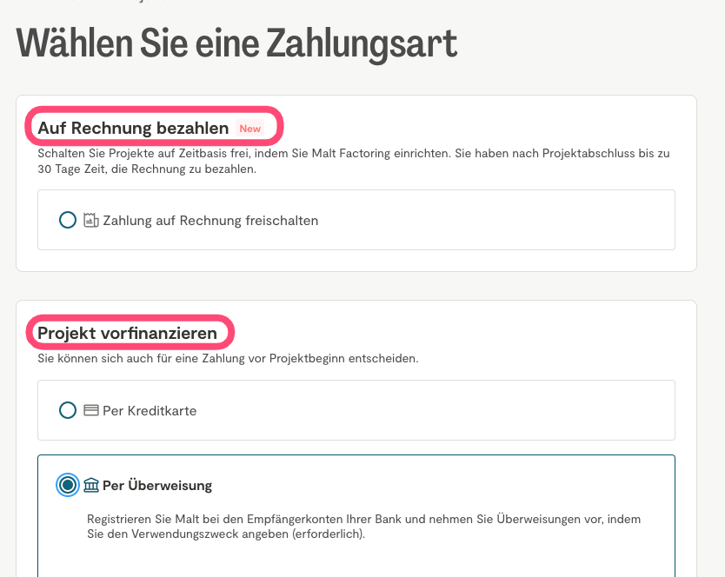The image size is (725, 577).
Task: Click the credit card icon beside 'Per Kreditkarte'
Action: tap(91, 410)
